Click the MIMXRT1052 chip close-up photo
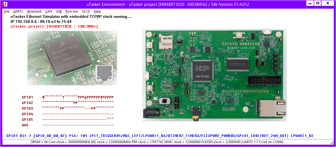336x147 pixels. point(72,58)
